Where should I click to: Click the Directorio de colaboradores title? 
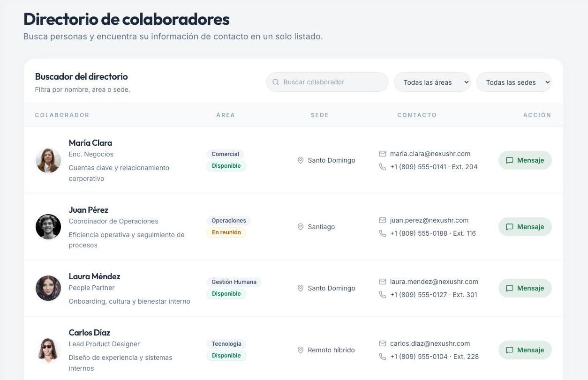[127, 19]
